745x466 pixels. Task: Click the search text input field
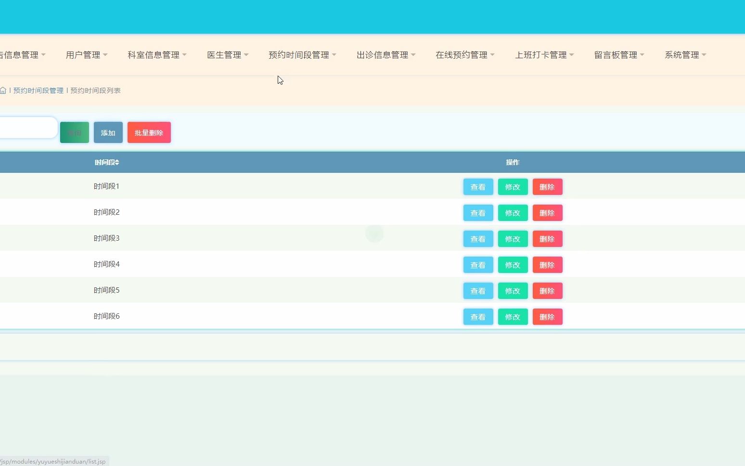click(x=28, y=128)
